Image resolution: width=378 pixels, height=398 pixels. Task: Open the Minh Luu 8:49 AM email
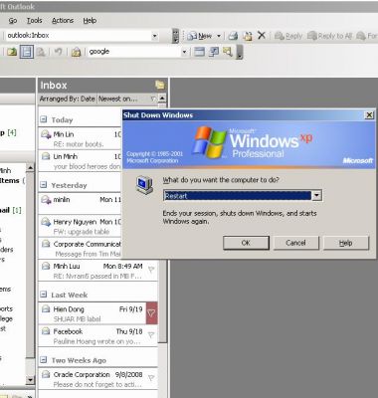pyautogui.click(x=97, y=271)
